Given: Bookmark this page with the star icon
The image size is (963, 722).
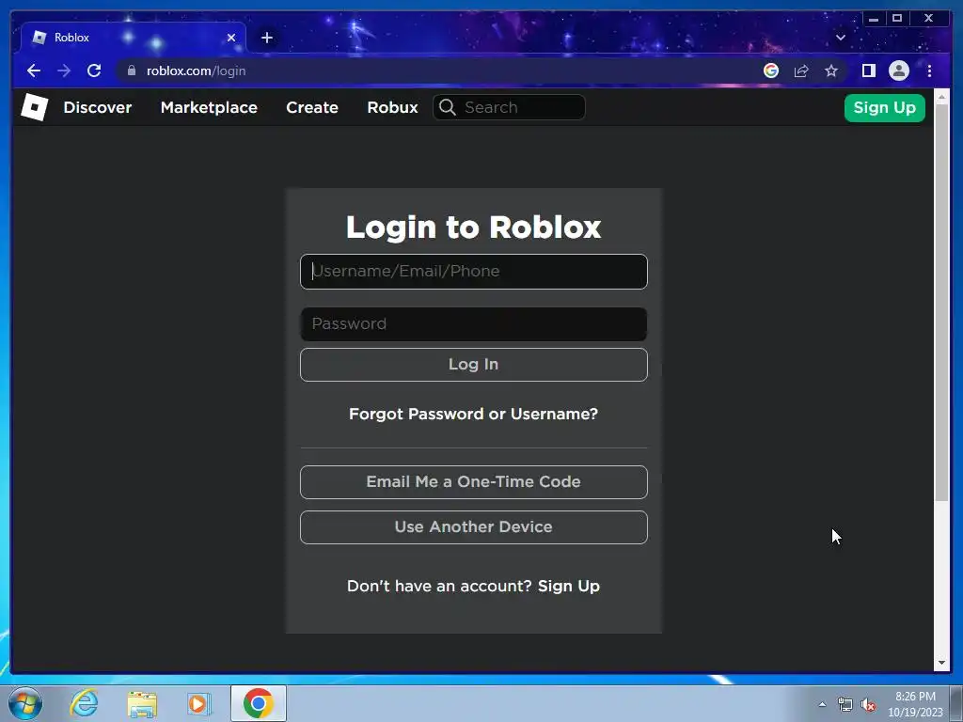Looking at the screenshot, I should click(x=831, y=71).
